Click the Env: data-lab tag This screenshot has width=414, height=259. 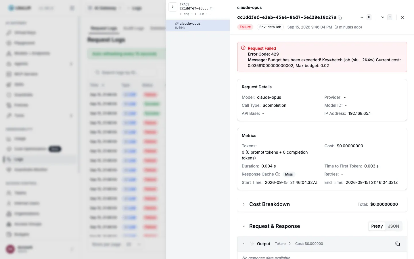[x=270, y=27]
